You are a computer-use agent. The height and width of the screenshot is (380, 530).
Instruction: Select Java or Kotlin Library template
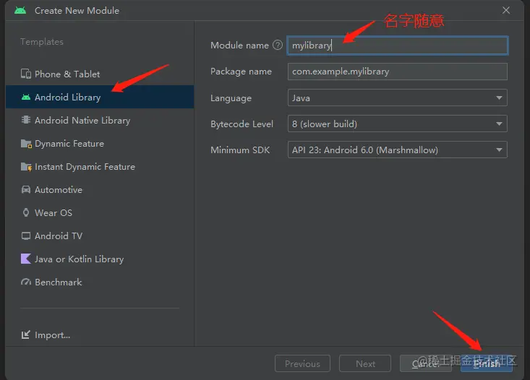point(79,259)
